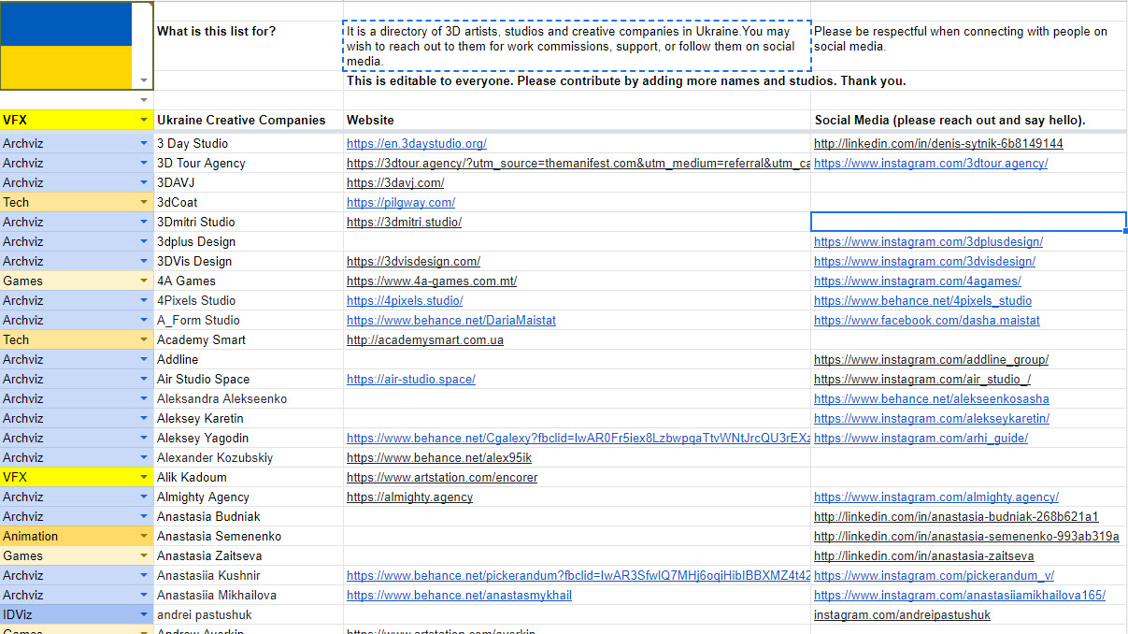The height and width of the screenshot is (634, 1128).
Task: Open the instagram.com/almighty.agency link
Action: click(936, 497)
